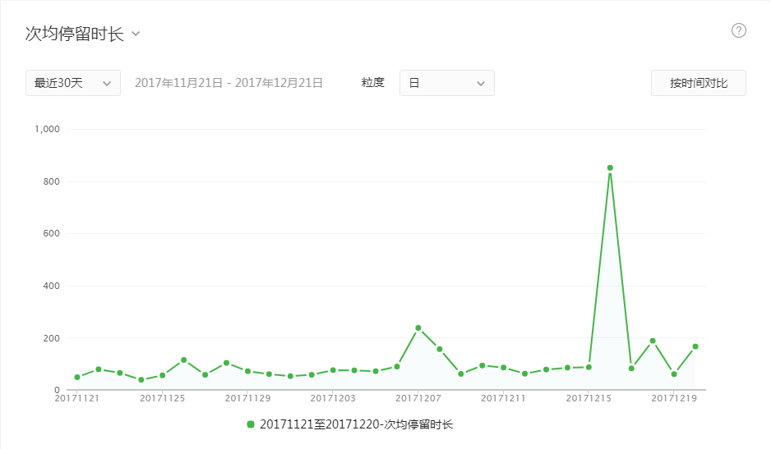Click the date range text 2017年11月21日 - 2017年12月21日
This screenshot has height=449, width=771.
click(x=229, y=83)
